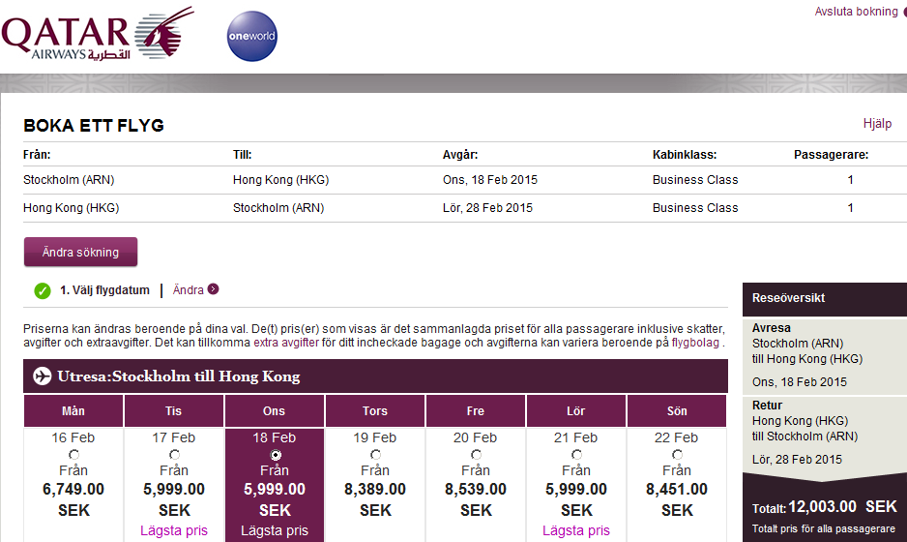
Task: Click the oneworld alliance logo
Action: point(251,36)
